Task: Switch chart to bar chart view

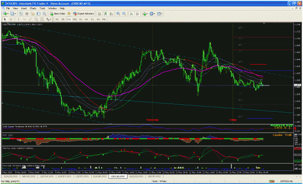Action: [99, 14]
